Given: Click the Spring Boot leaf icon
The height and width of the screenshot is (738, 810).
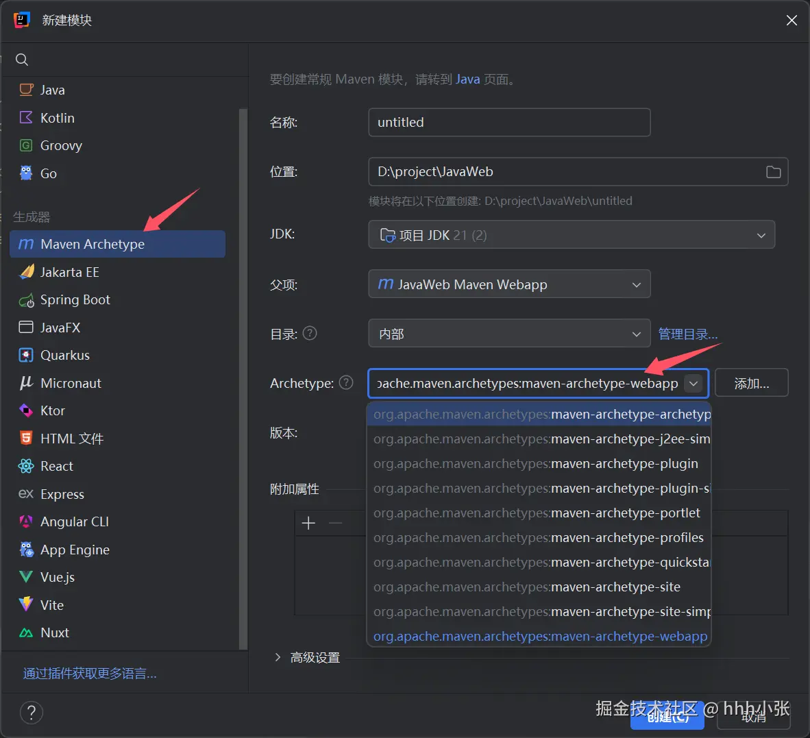Looking at the screenshot, I should (26, 299).
